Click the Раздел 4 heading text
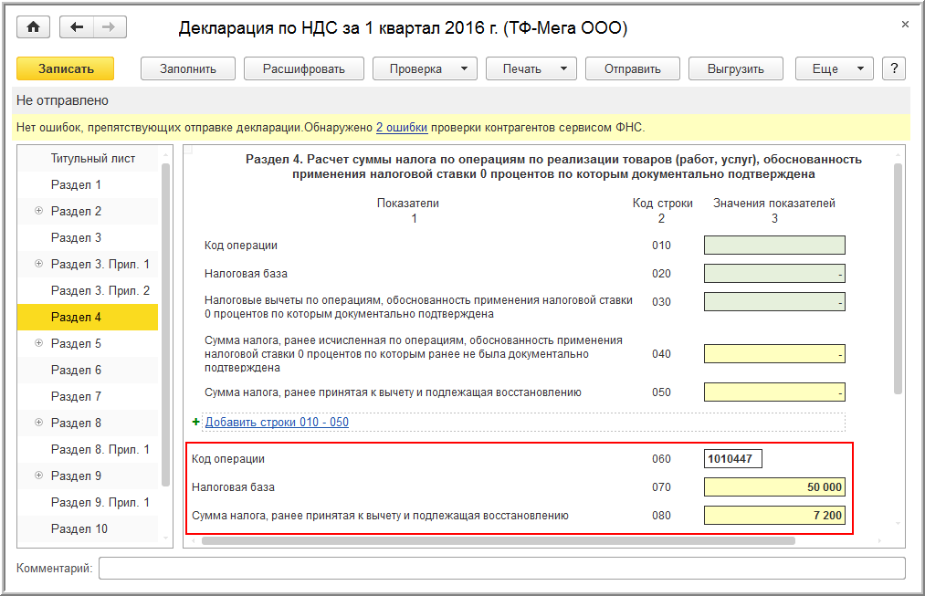 (x=553, y=167)
